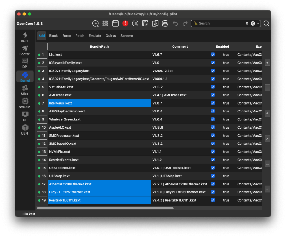Select the APFSPayloadFixup.kext row
This screenshot has height=237, width=286.
tap(99, 111)
